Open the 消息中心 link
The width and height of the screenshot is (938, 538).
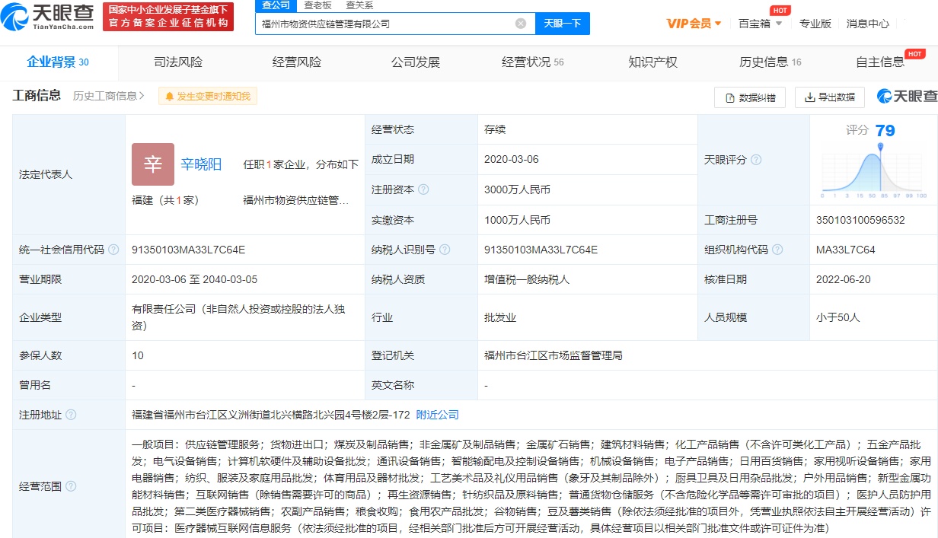point(867,24)
